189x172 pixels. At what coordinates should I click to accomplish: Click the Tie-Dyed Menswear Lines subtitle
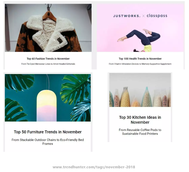pos(48,64)
